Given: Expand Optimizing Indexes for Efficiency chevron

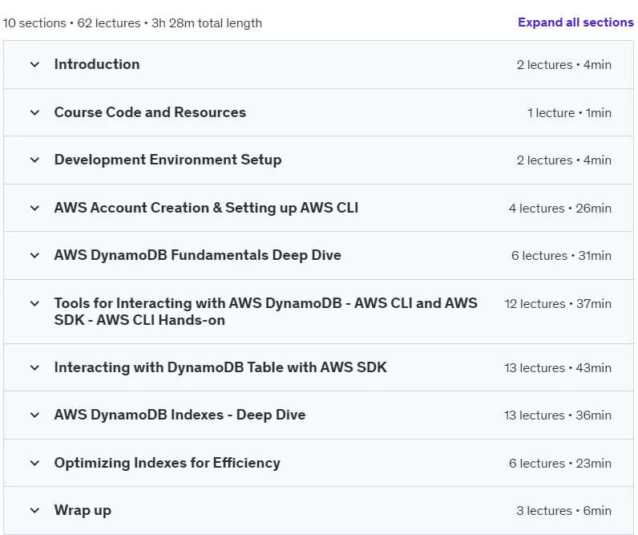Looking at the screenshot, I should [x=34, y=463].
